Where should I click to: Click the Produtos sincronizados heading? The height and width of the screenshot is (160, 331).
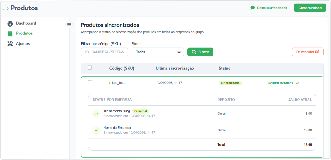[x=110, y=25]
